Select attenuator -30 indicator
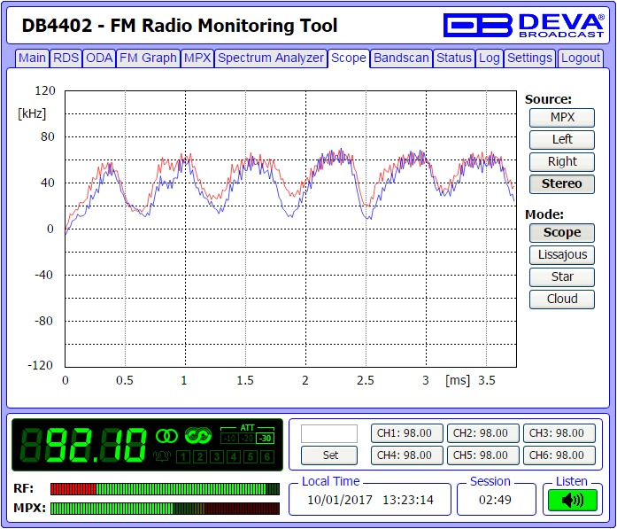Screen dimensions: 617x529 [x=265, y=438]
